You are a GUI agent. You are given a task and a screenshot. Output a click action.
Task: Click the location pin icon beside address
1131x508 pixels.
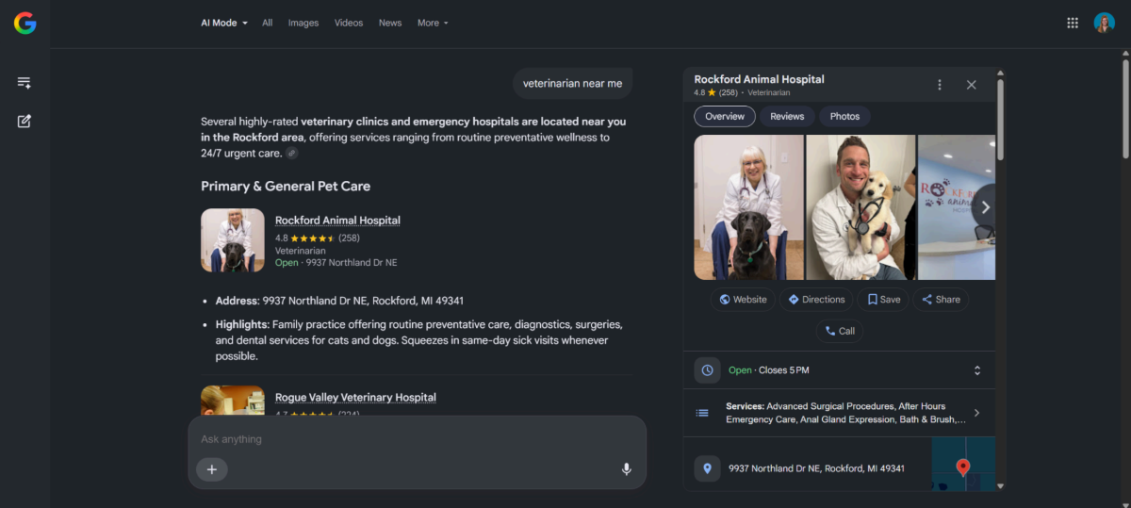pos(707,468)
